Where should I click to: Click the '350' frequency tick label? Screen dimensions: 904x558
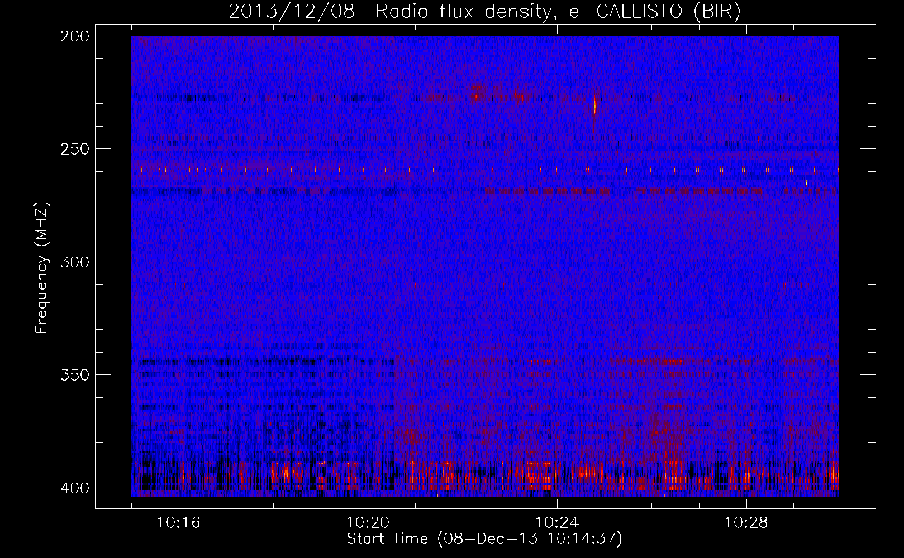[74, 375]
